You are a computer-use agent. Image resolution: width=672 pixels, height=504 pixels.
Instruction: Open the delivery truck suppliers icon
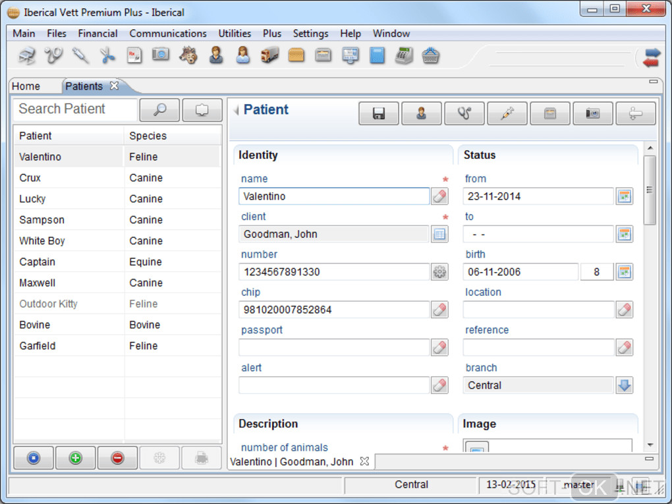click(269, 55)
